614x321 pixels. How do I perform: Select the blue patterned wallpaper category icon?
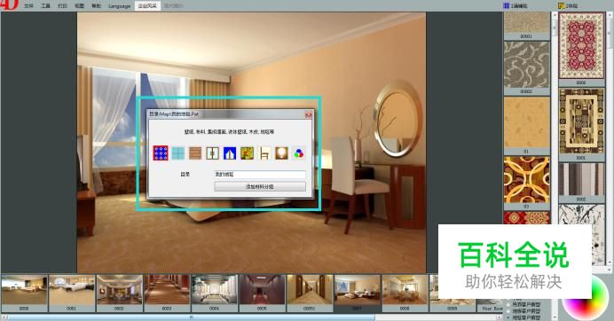[161, 153]
